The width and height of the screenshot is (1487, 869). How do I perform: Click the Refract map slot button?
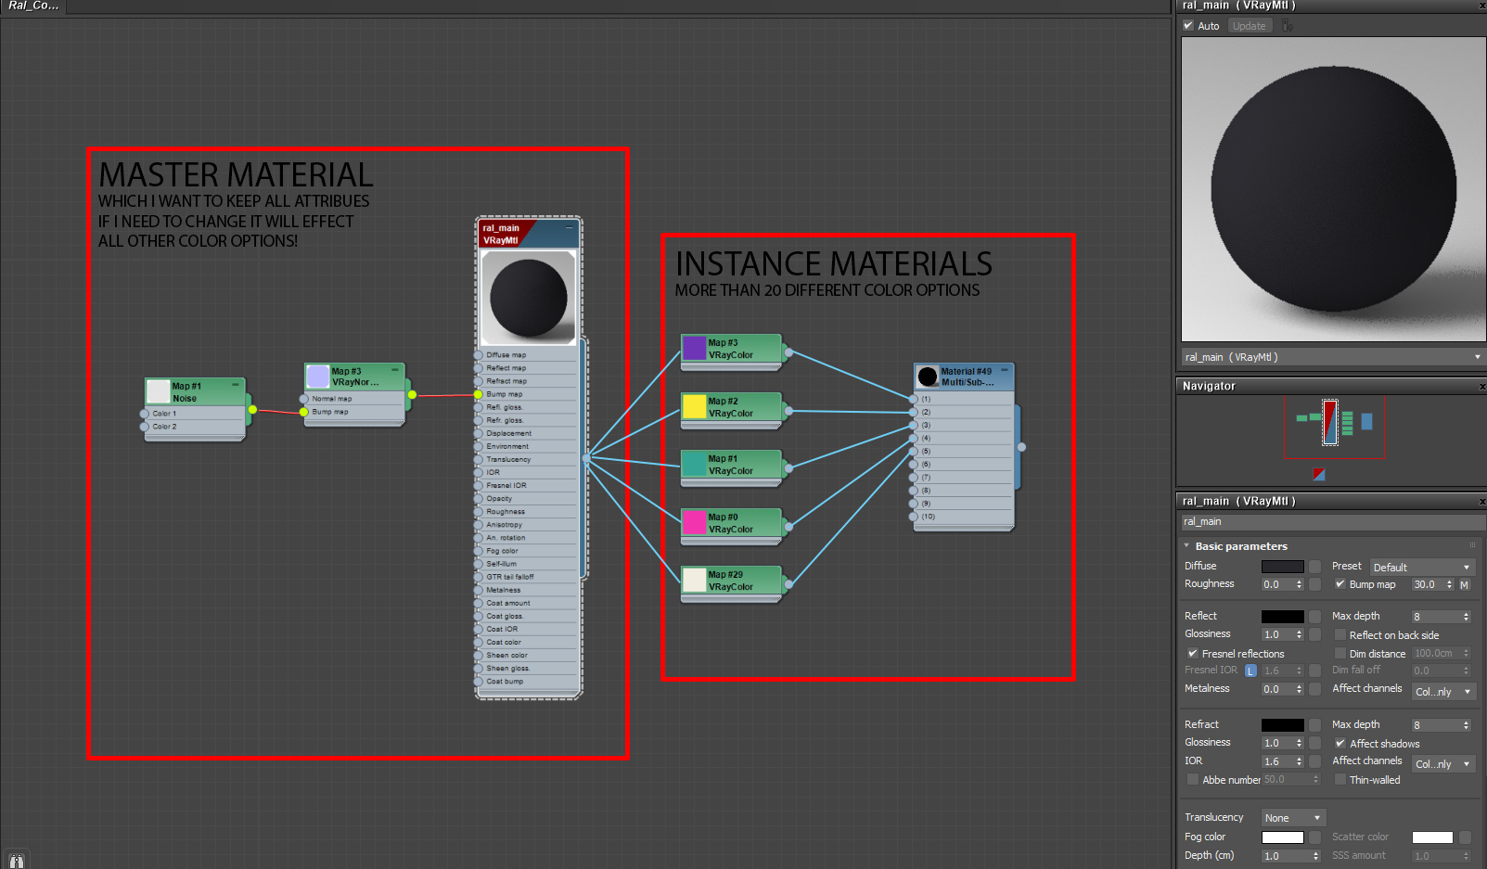[1314, 725]
